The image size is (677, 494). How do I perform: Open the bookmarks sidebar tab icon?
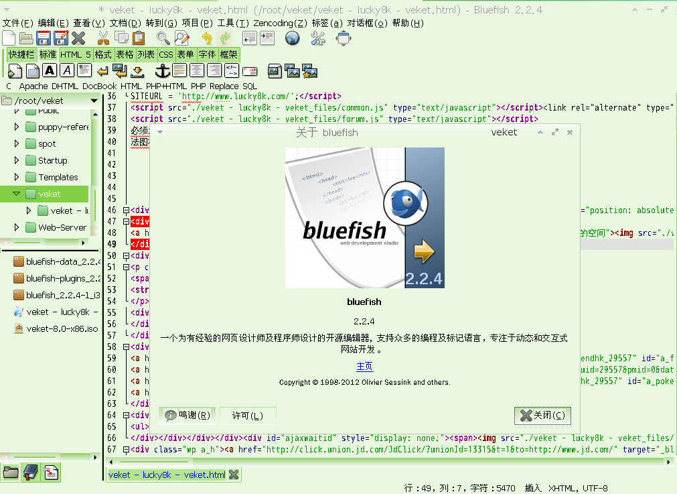point(31,473)
